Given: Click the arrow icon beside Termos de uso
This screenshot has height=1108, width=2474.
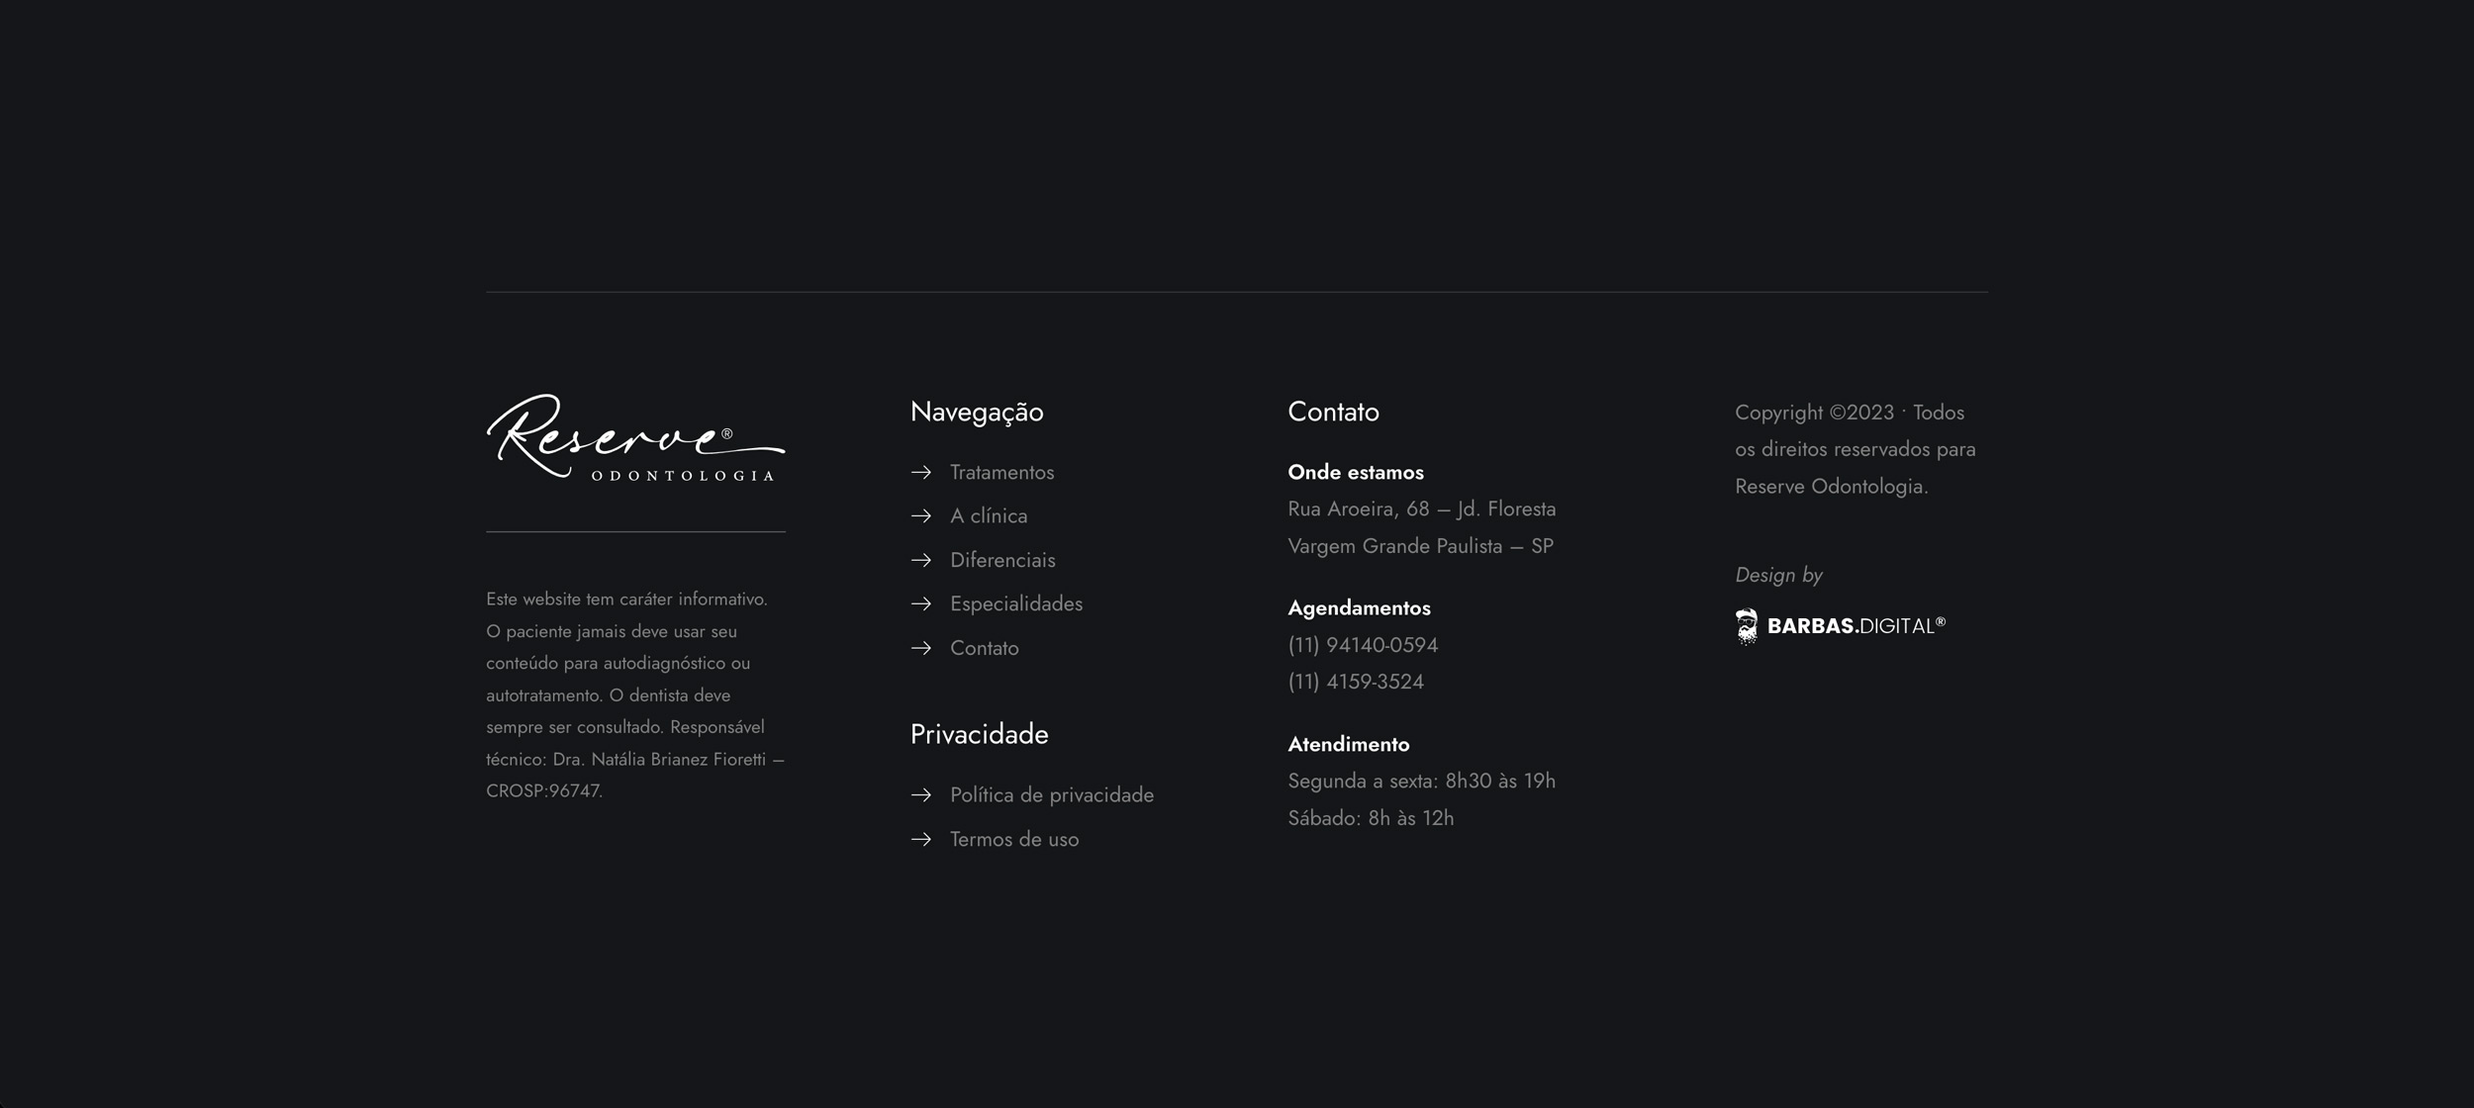Looking at the screenshot, I should point(921,840).
